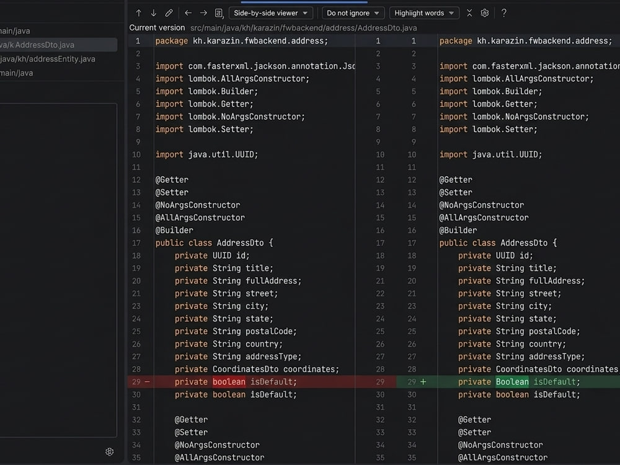Viewport: 620px width, 465px height.
Task: Click the left arrow compare previous file
Action: [188, 13]
